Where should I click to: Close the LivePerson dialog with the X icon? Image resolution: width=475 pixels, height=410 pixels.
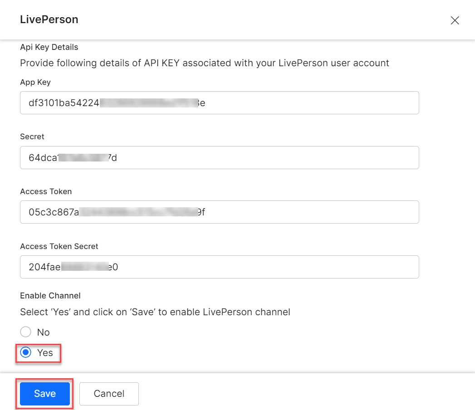point(455,20)
